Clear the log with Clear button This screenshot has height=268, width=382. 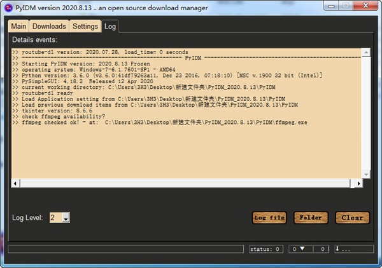(x=353, y=217)
